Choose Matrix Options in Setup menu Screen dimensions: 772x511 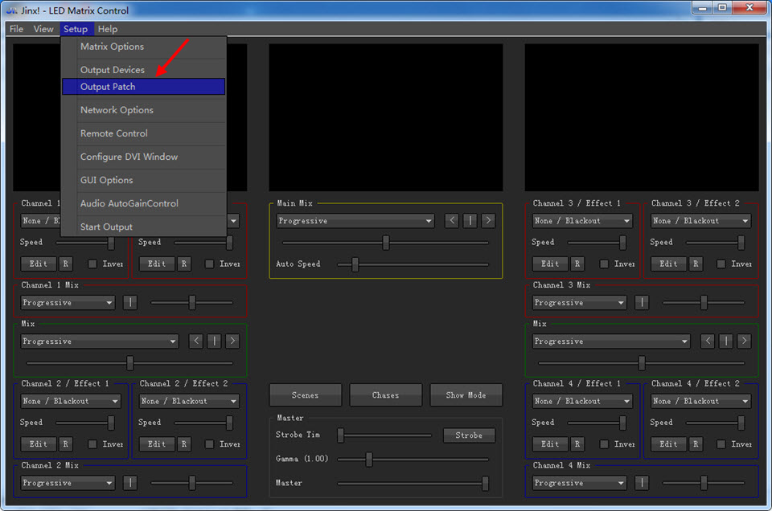point(144,47)
